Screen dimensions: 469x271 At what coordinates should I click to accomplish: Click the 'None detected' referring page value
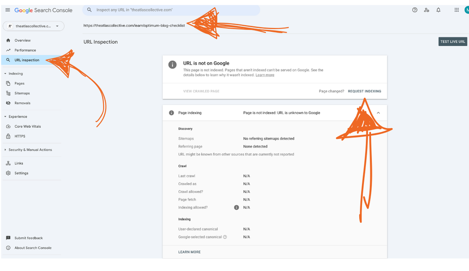tap(255, 146)
